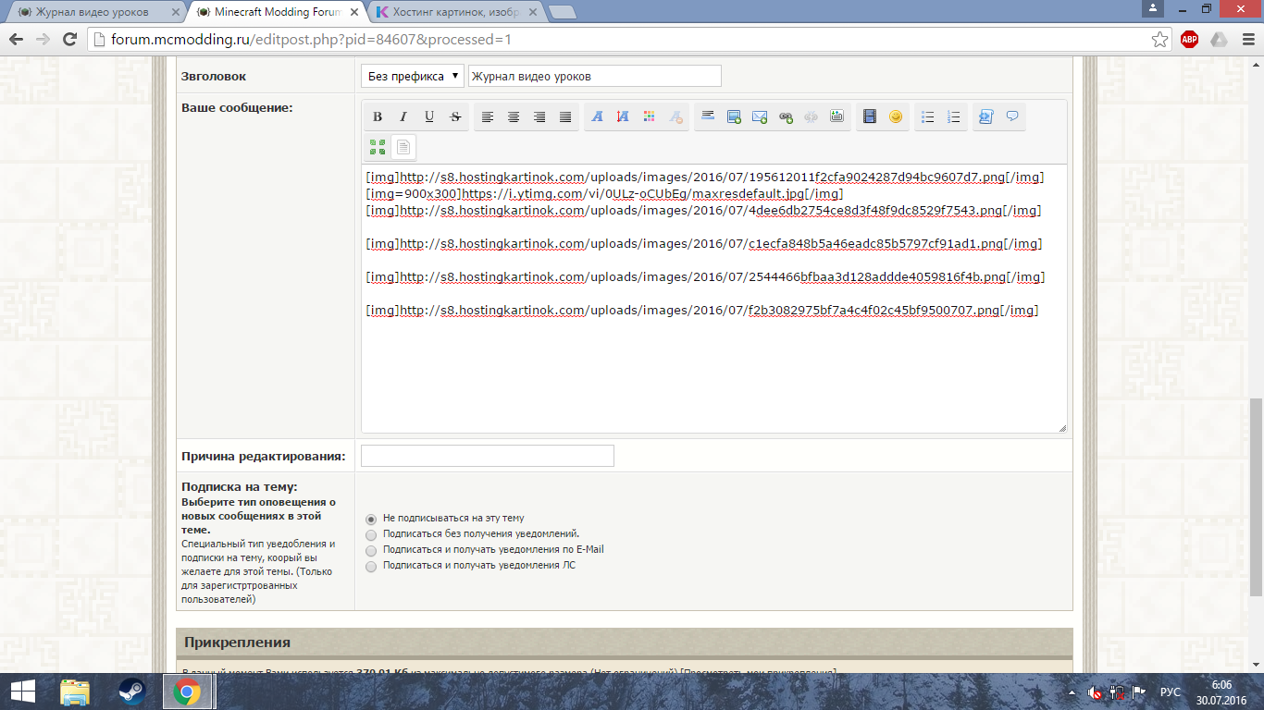Center-align text in message editor
This screenshot has height=710, width=1264.
click(514, 116)
